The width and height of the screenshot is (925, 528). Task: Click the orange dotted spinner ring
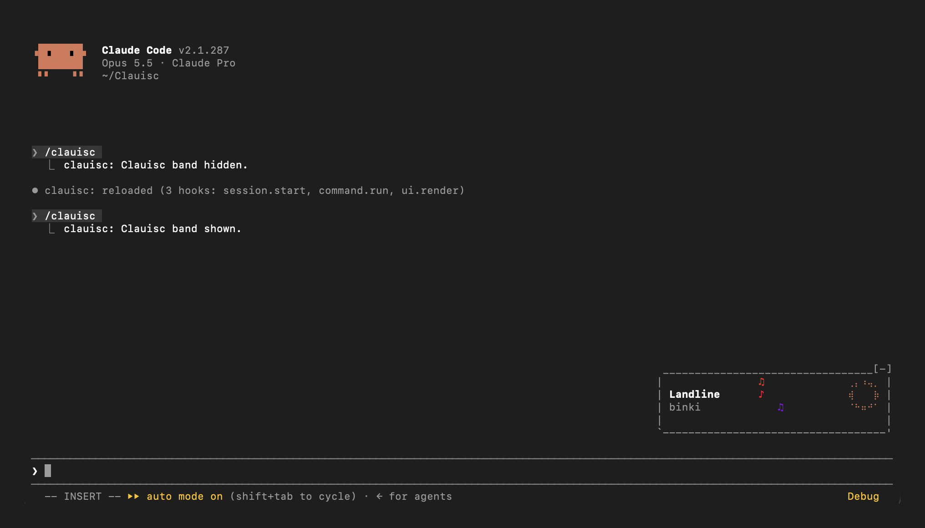pos(864,395)
